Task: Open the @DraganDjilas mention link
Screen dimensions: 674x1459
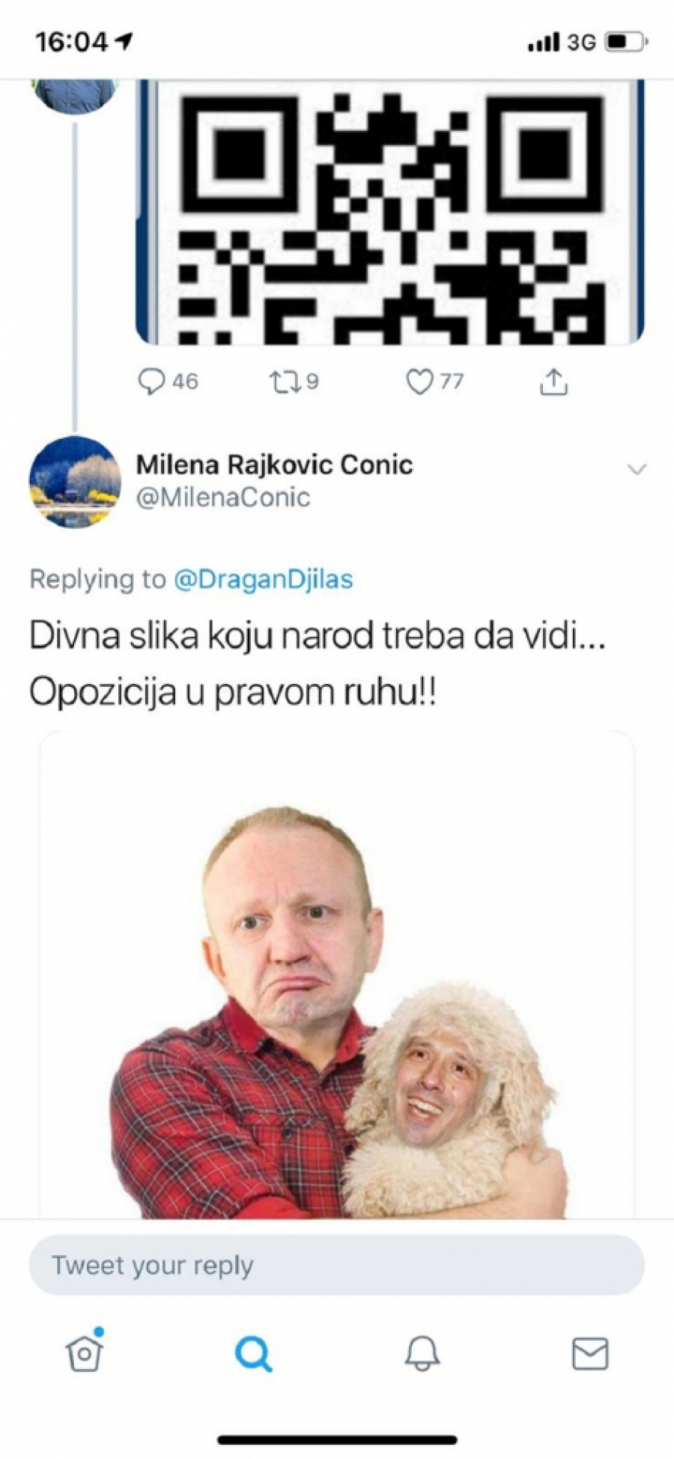Action: click(264, 579)
